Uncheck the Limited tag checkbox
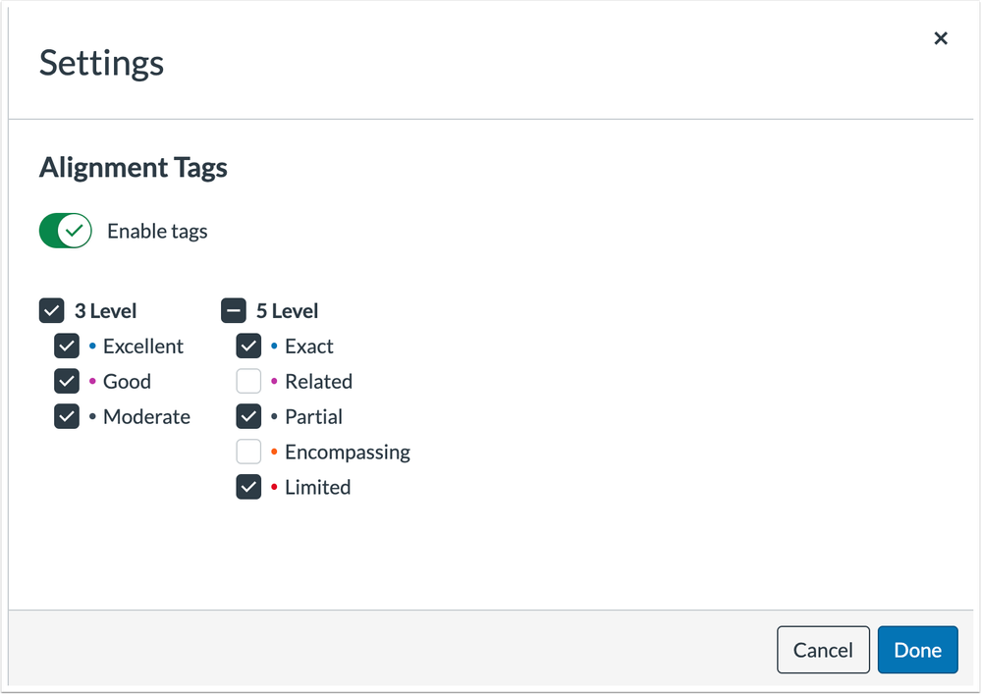The image size is (981, 694). (248, 487)
